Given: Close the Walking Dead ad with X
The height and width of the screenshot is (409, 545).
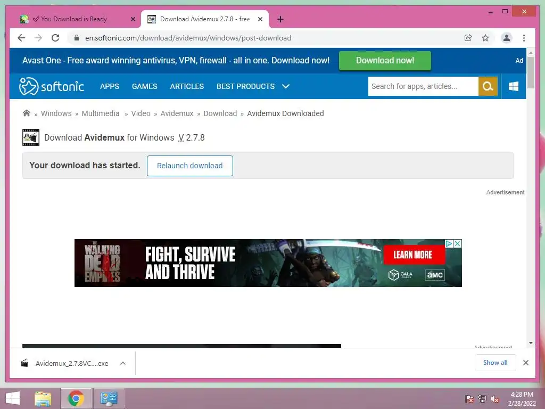Looking at the screenshot, I should pyautogui.click(x=458, y=243).
